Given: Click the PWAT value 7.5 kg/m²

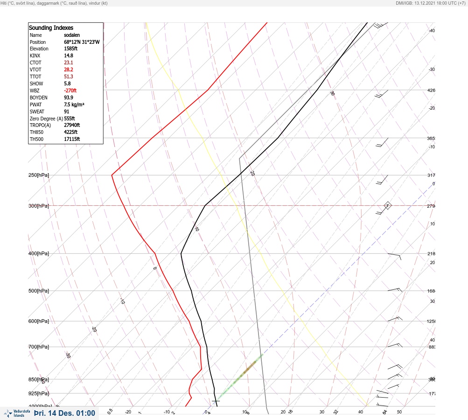Looking at the screenshot, I should tap(74, 105).
